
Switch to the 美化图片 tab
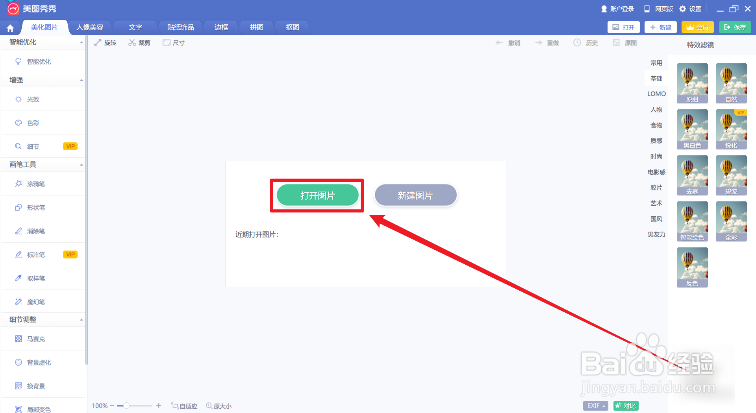(x=44, y=27)
